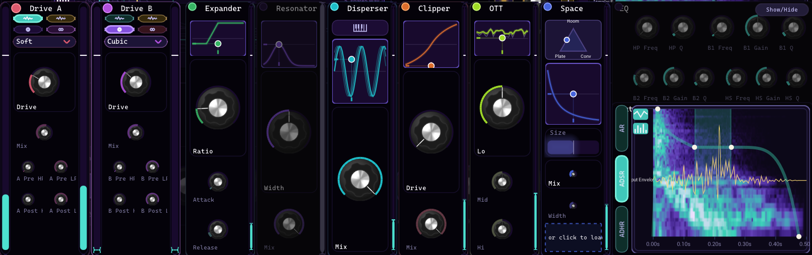Viewport: 812px width, 255px height.
Task: Select Drive B purple dot mode icon
Action: [x=119, y=30]
